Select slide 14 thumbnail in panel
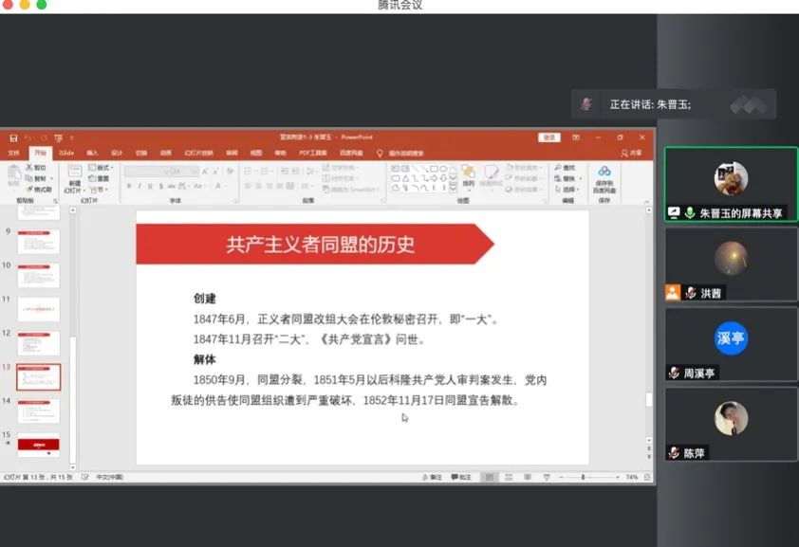Viewport: 799px width, 547px height. click(x=38, y=410)
